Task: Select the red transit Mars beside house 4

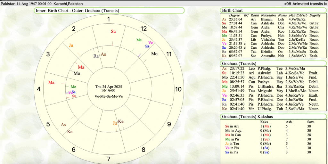Action: (51, 82)
